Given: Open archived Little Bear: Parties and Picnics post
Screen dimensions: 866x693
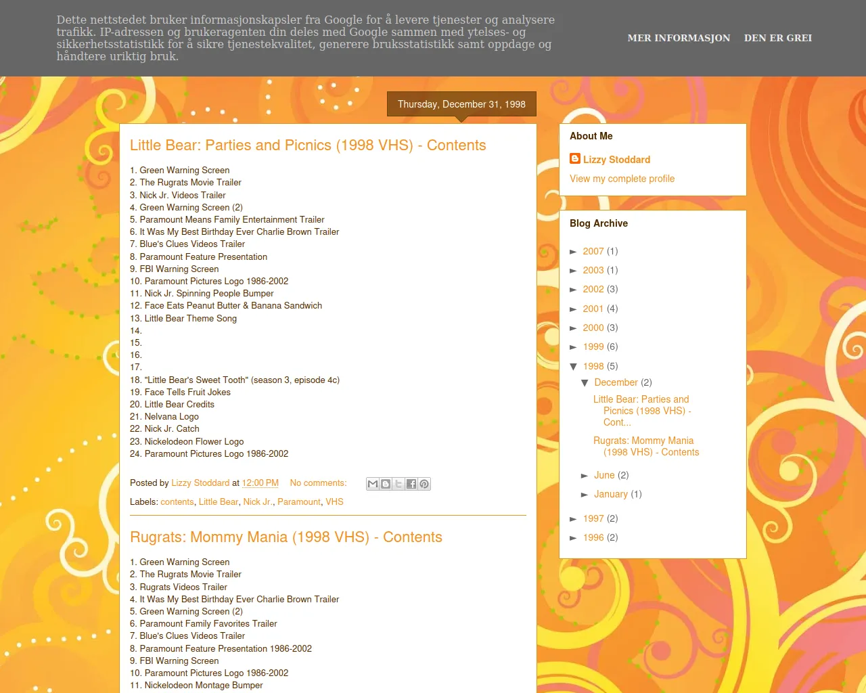Looking at the screenshot, I should pos(642,411).
